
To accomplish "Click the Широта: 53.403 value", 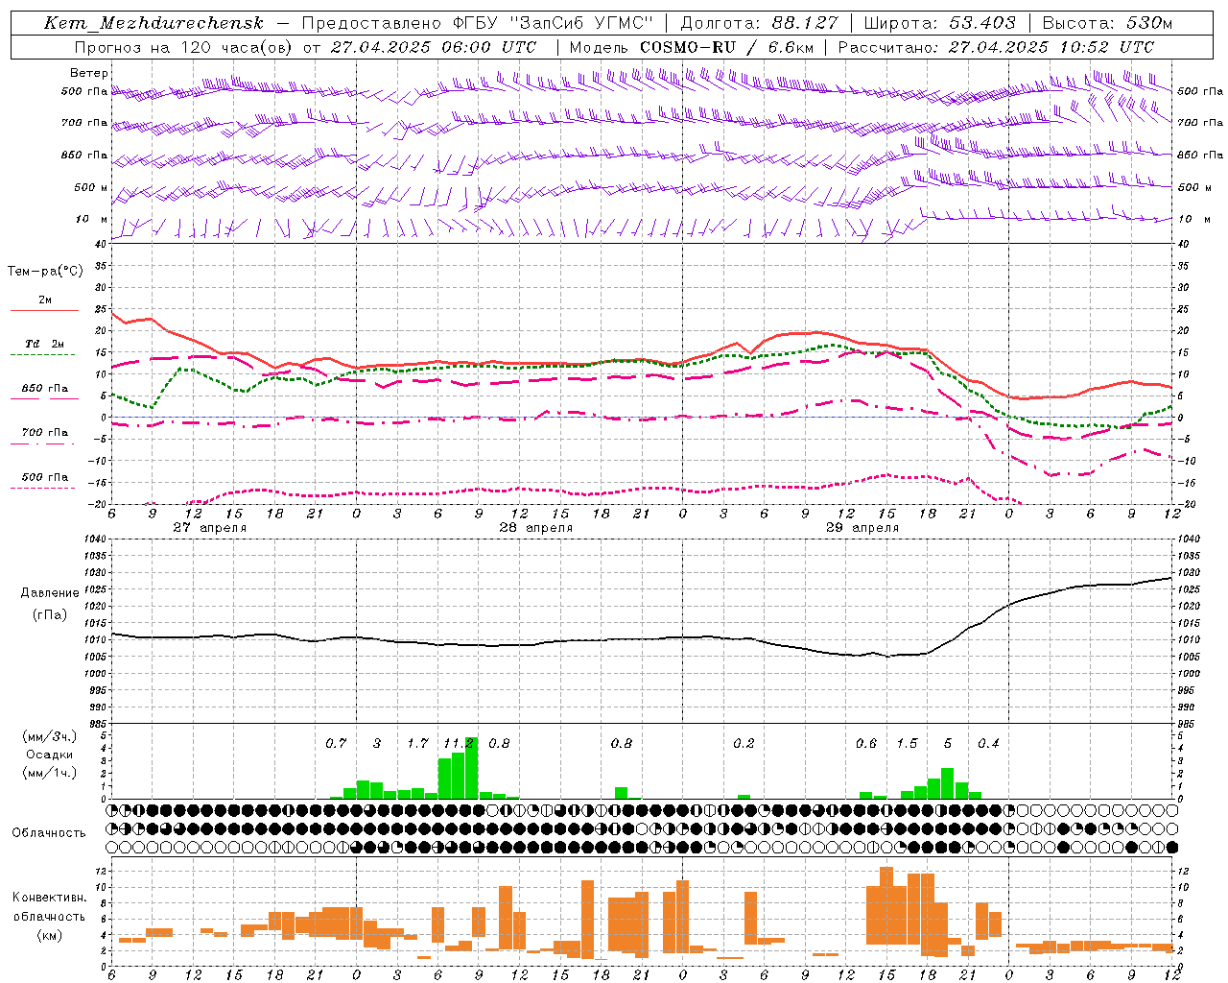I will [939, 23].
